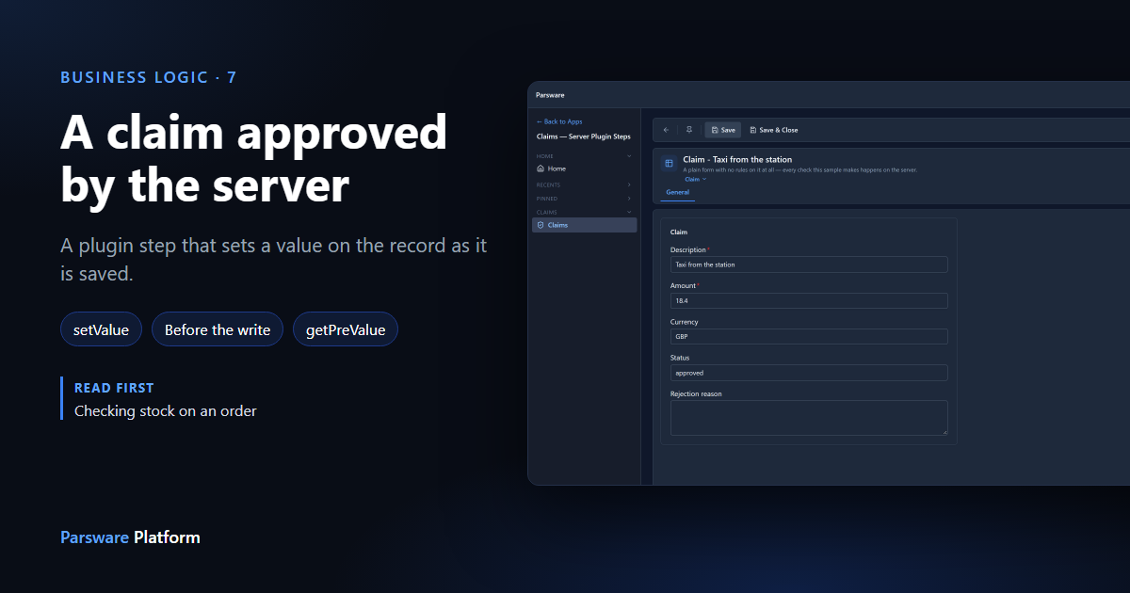Click into the Amount field showing 18.4
The height and width of the screenshot is (593, 1130).
pyautogui.click(x=809, y=300)
